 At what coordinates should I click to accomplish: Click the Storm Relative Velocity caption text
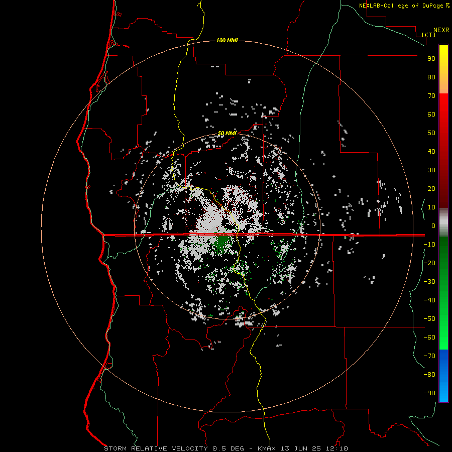pos(225,448)
